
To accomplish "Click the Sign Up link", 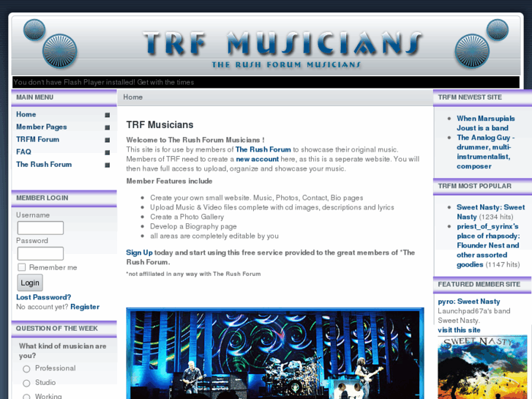I will 139,253.
